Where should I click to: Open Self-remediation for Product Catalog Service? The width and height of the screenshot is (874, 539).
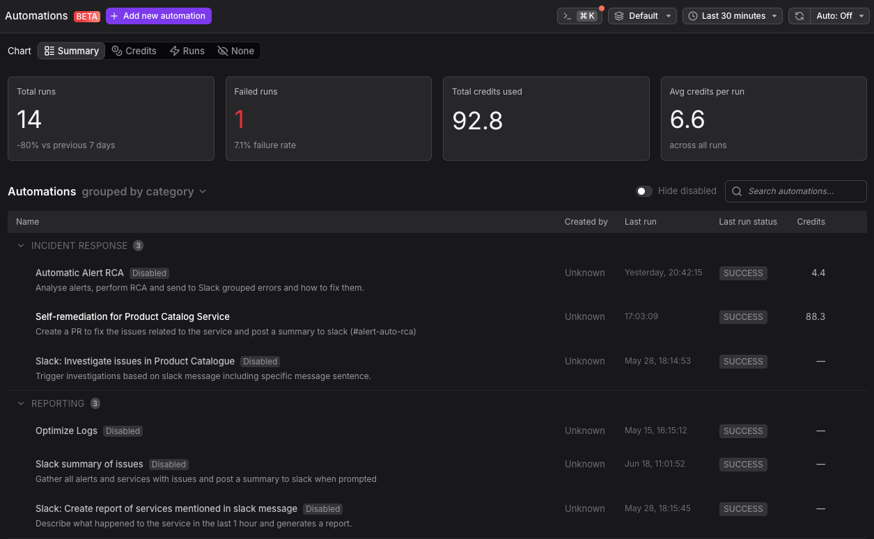coord(132,316)
